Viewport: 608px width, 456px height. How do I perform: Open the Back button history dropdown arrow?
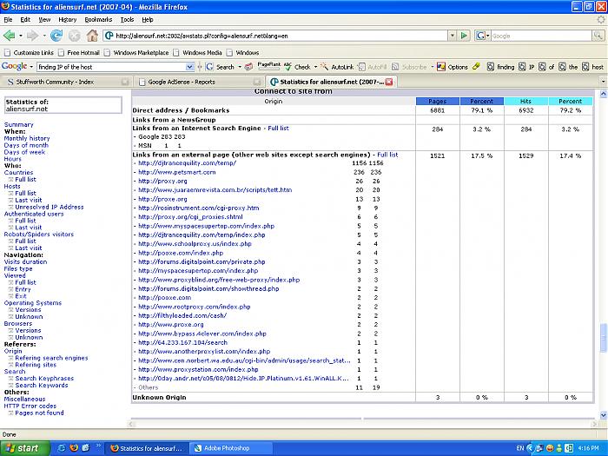tap(21, 36)
